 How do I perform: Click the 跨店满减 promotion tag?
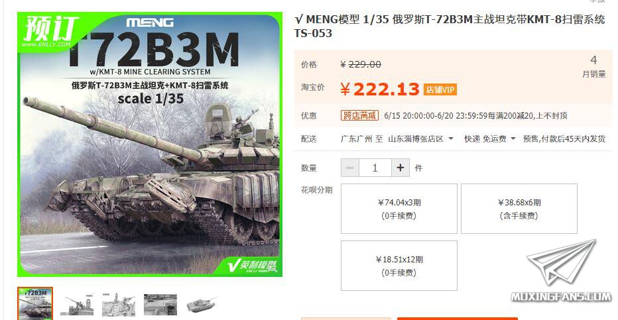(x=359, y=115)
